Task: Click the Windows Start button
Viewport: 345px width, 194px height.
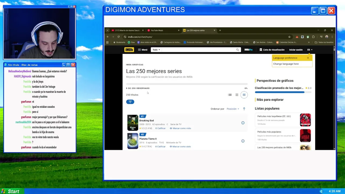Action: click(12, 191)
